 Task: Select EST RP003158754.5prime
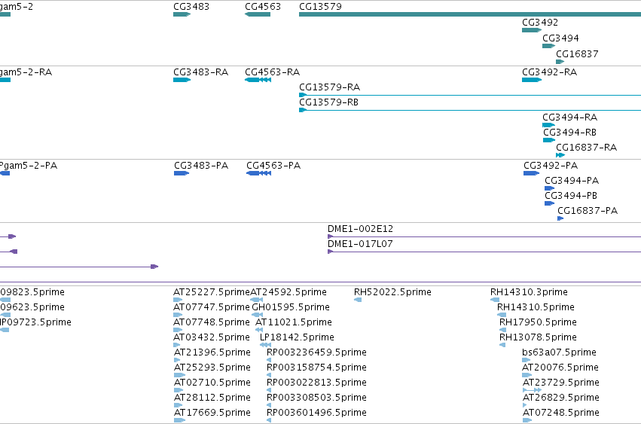316,368
